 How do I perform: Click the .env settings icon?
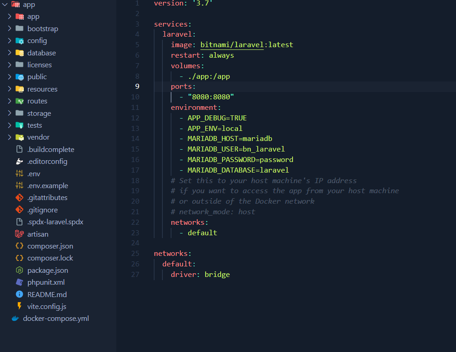[20, 173]
